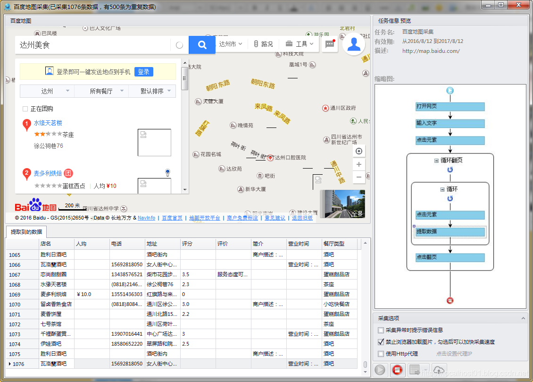The height and width of the screenshot is (382, 533).
Task: Open the 麦多利烘焙 result link
Action: (x=48, y=173)
